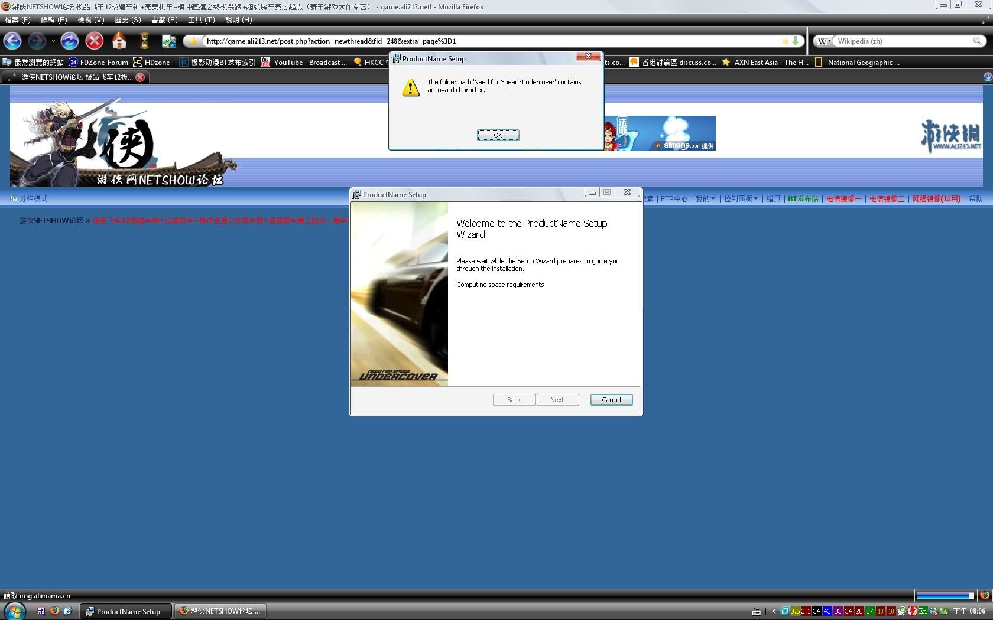The width and height of the screenshot is (993, 620).
Task: Go back with Firefox's back arrow
Action: [12, 41]
